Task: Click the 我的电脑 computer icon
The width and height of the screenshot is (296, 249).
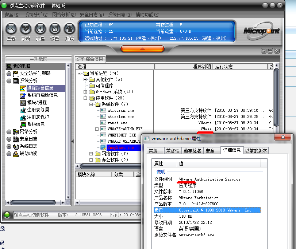Action: 9,66
